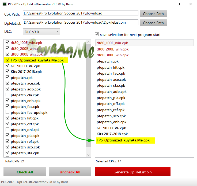
Task: Check the ptepatch_cla.cpk checkbox
Action: 7,95
